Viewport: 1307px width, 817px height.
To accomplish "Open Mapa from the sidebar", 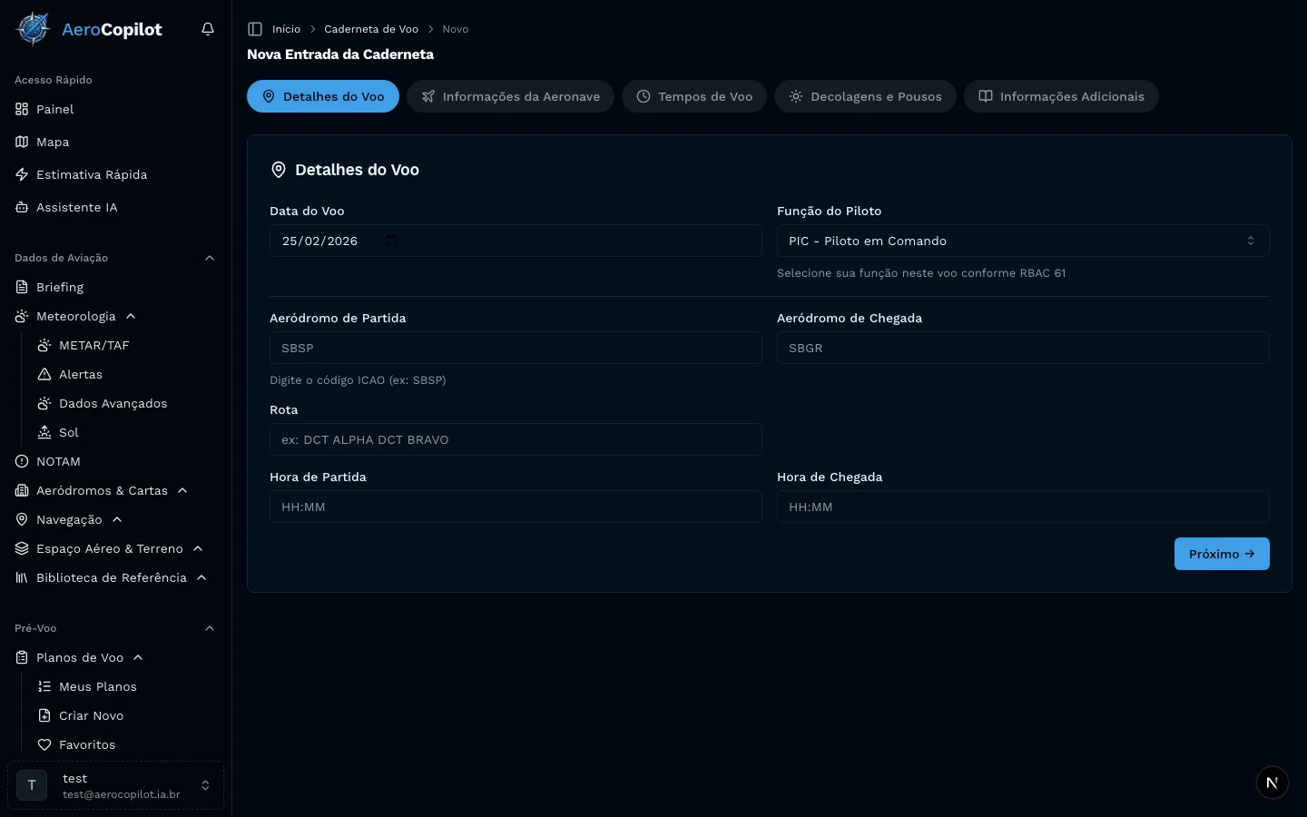I will coord(53,142).
